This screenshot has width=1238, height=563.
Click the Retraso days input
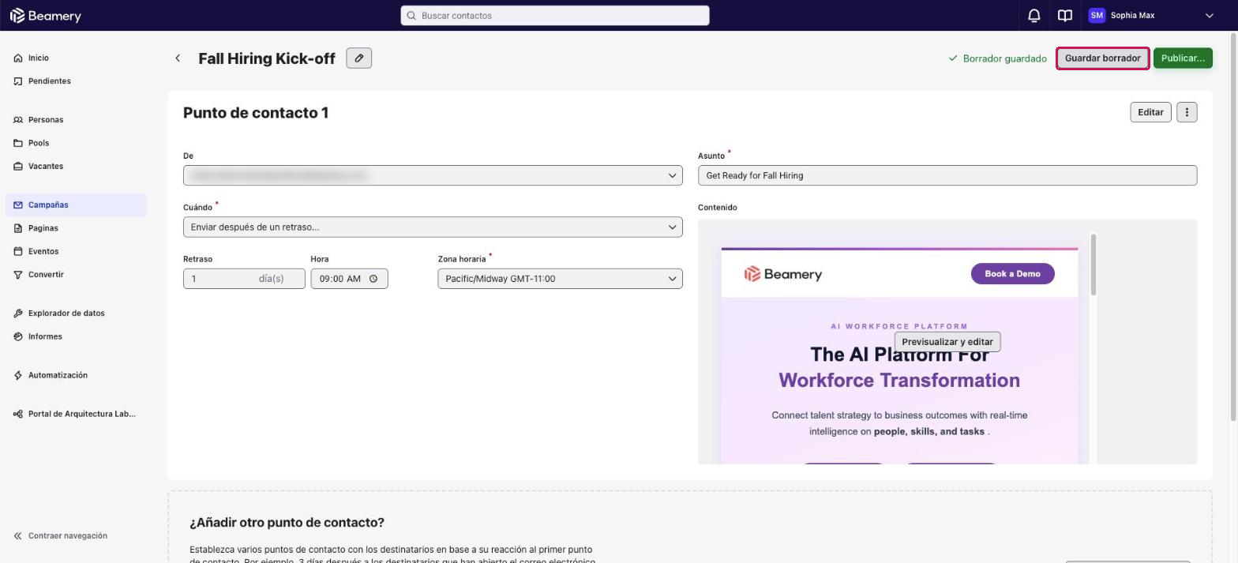(244, 279)
